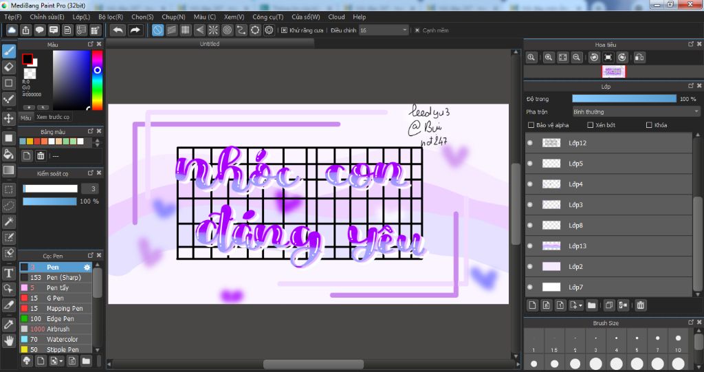Open snap settings gear icon
Viewport: 704px width, 372px height.
click(x=269, y=30)
